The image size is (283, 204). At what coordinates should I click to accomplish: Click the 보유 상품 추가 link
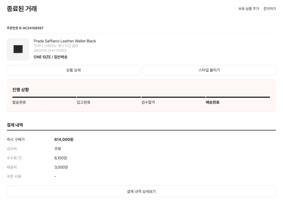pos(249,9)
